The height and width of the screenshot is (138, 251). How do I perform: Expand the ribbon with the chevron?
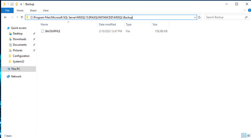245,11
